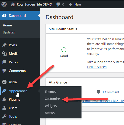Click the home icon in admin bar
The image size is (124, 125).
point(13,4)
